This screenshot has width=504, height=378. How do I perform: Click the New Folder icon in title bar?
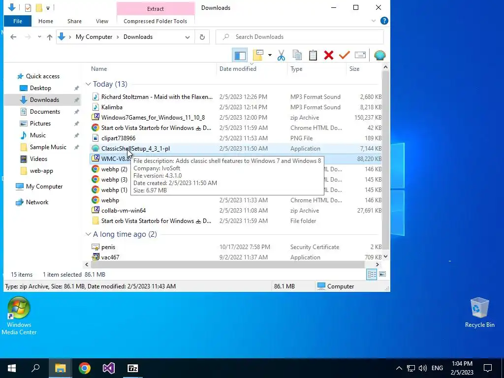click(x=39, y=8)
